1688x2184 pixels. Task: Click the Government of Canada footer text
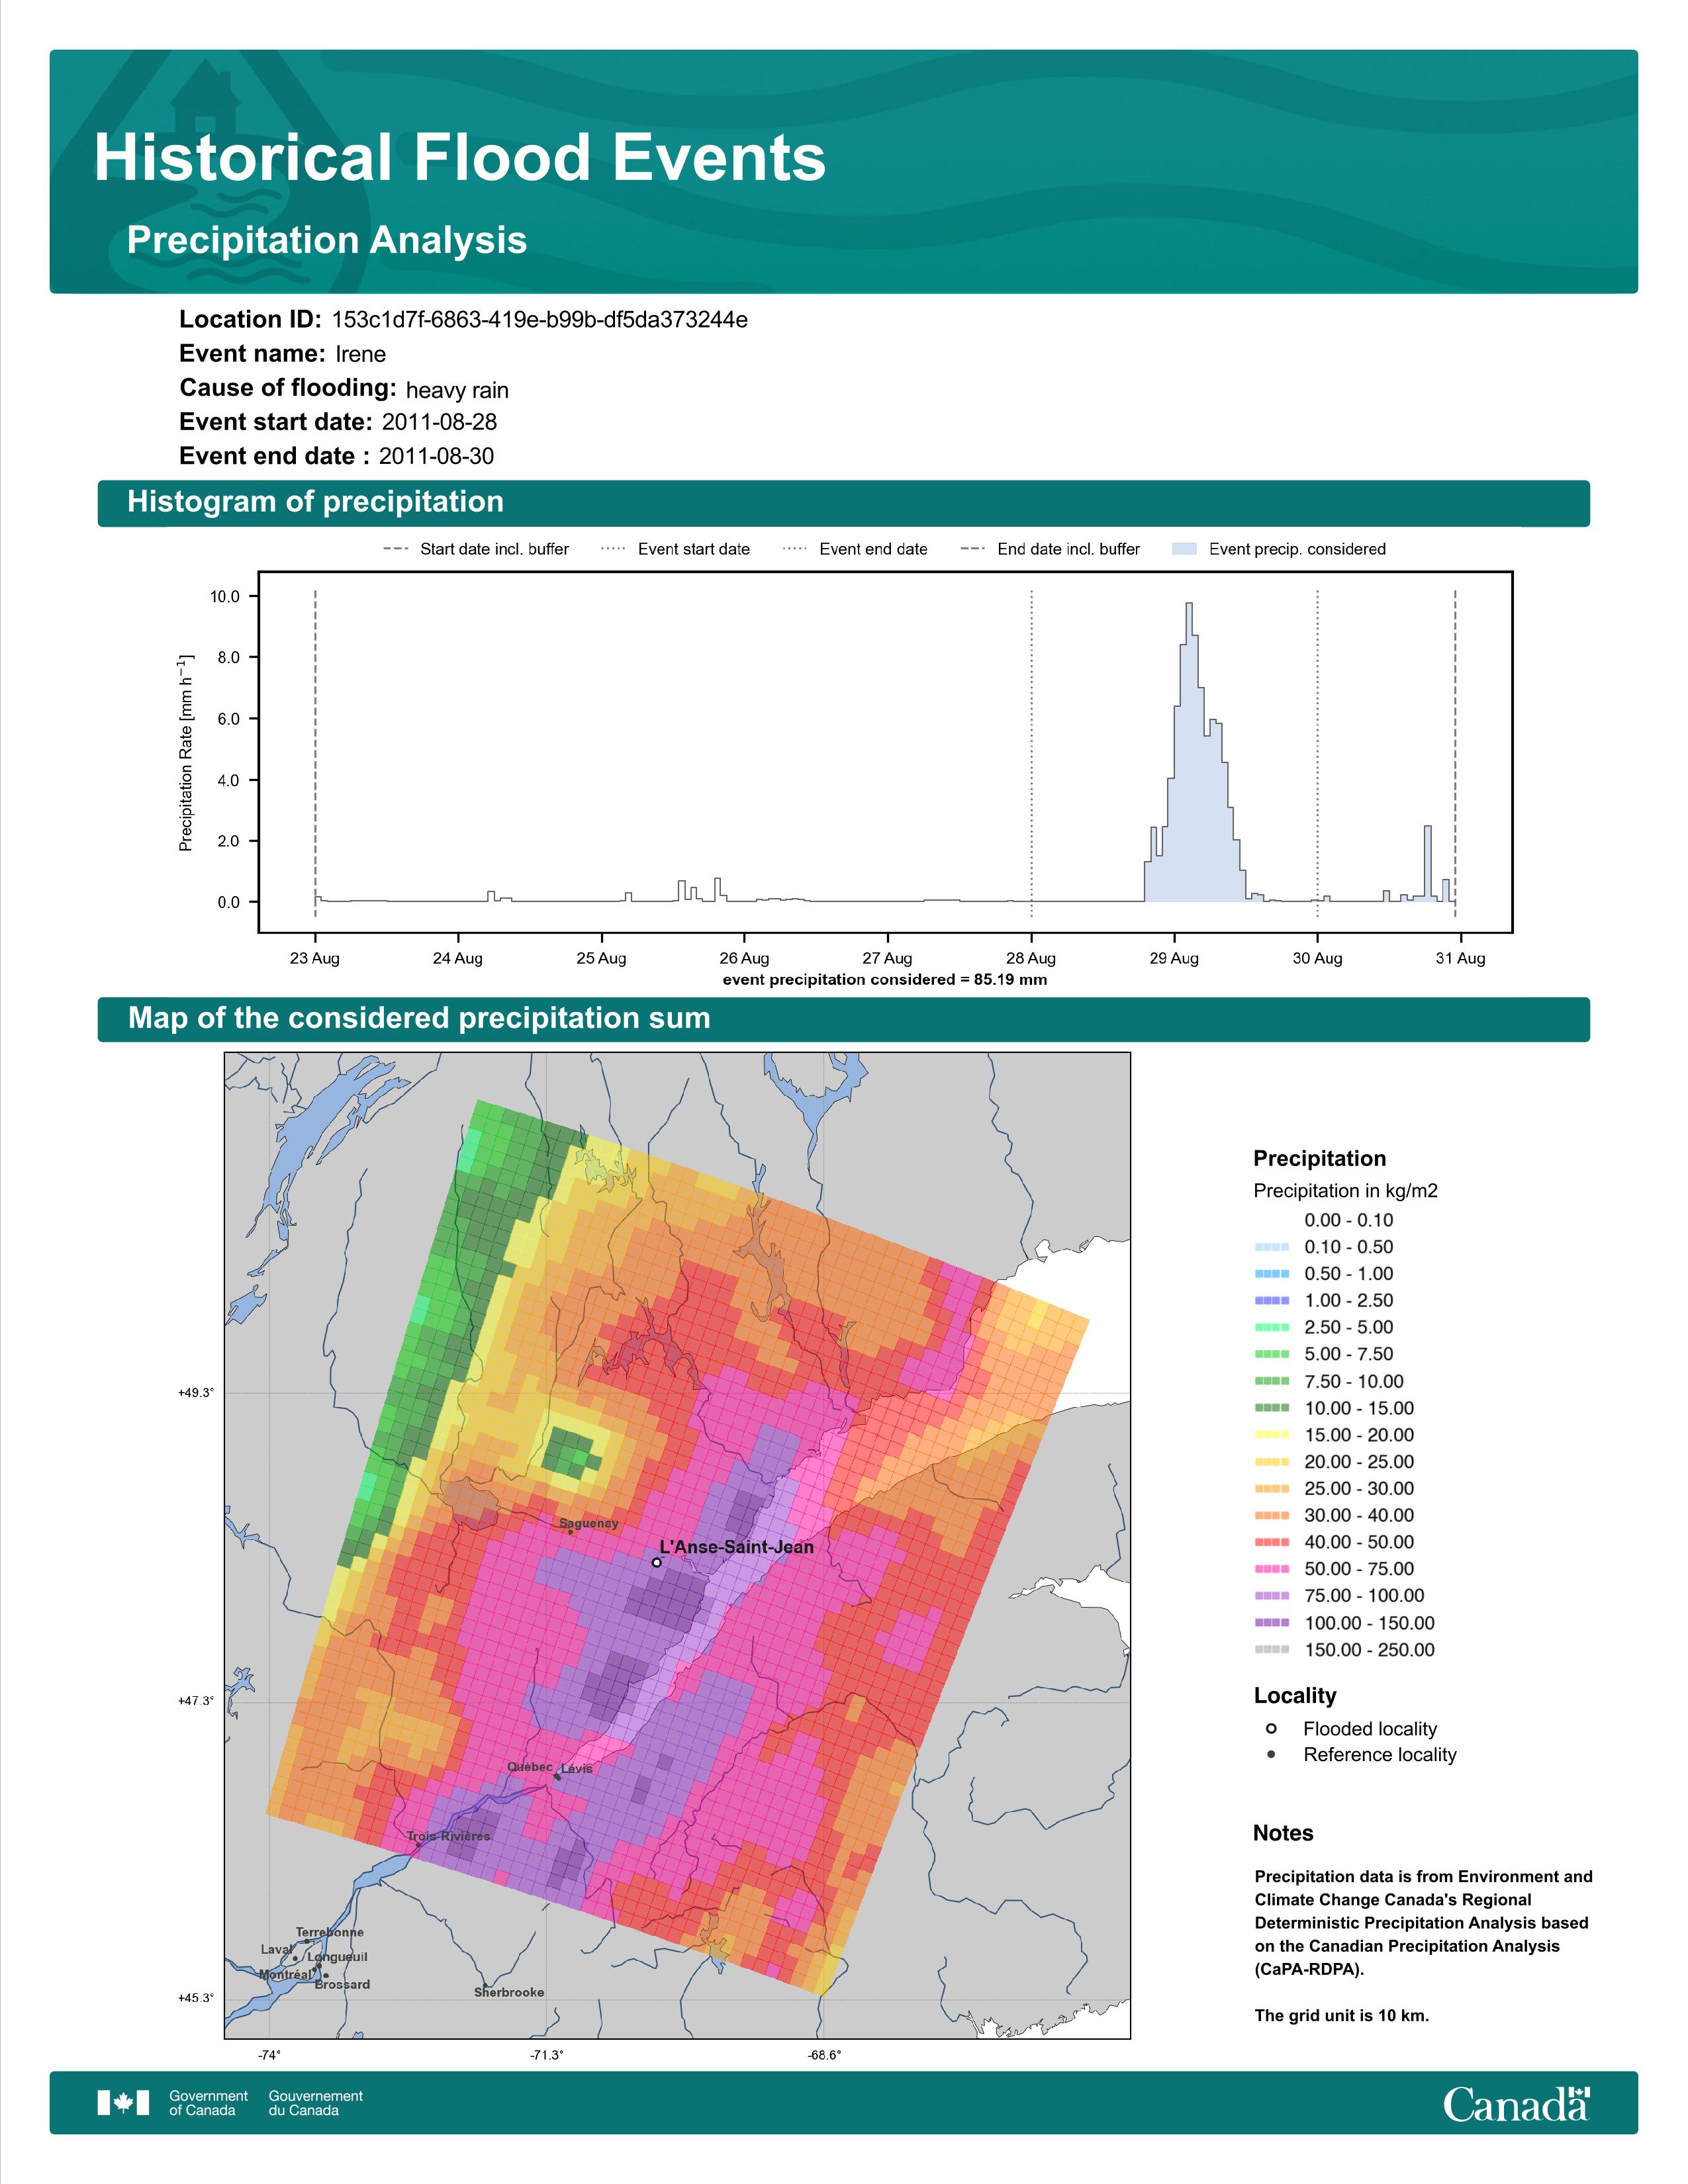(x=208, y=2103)
